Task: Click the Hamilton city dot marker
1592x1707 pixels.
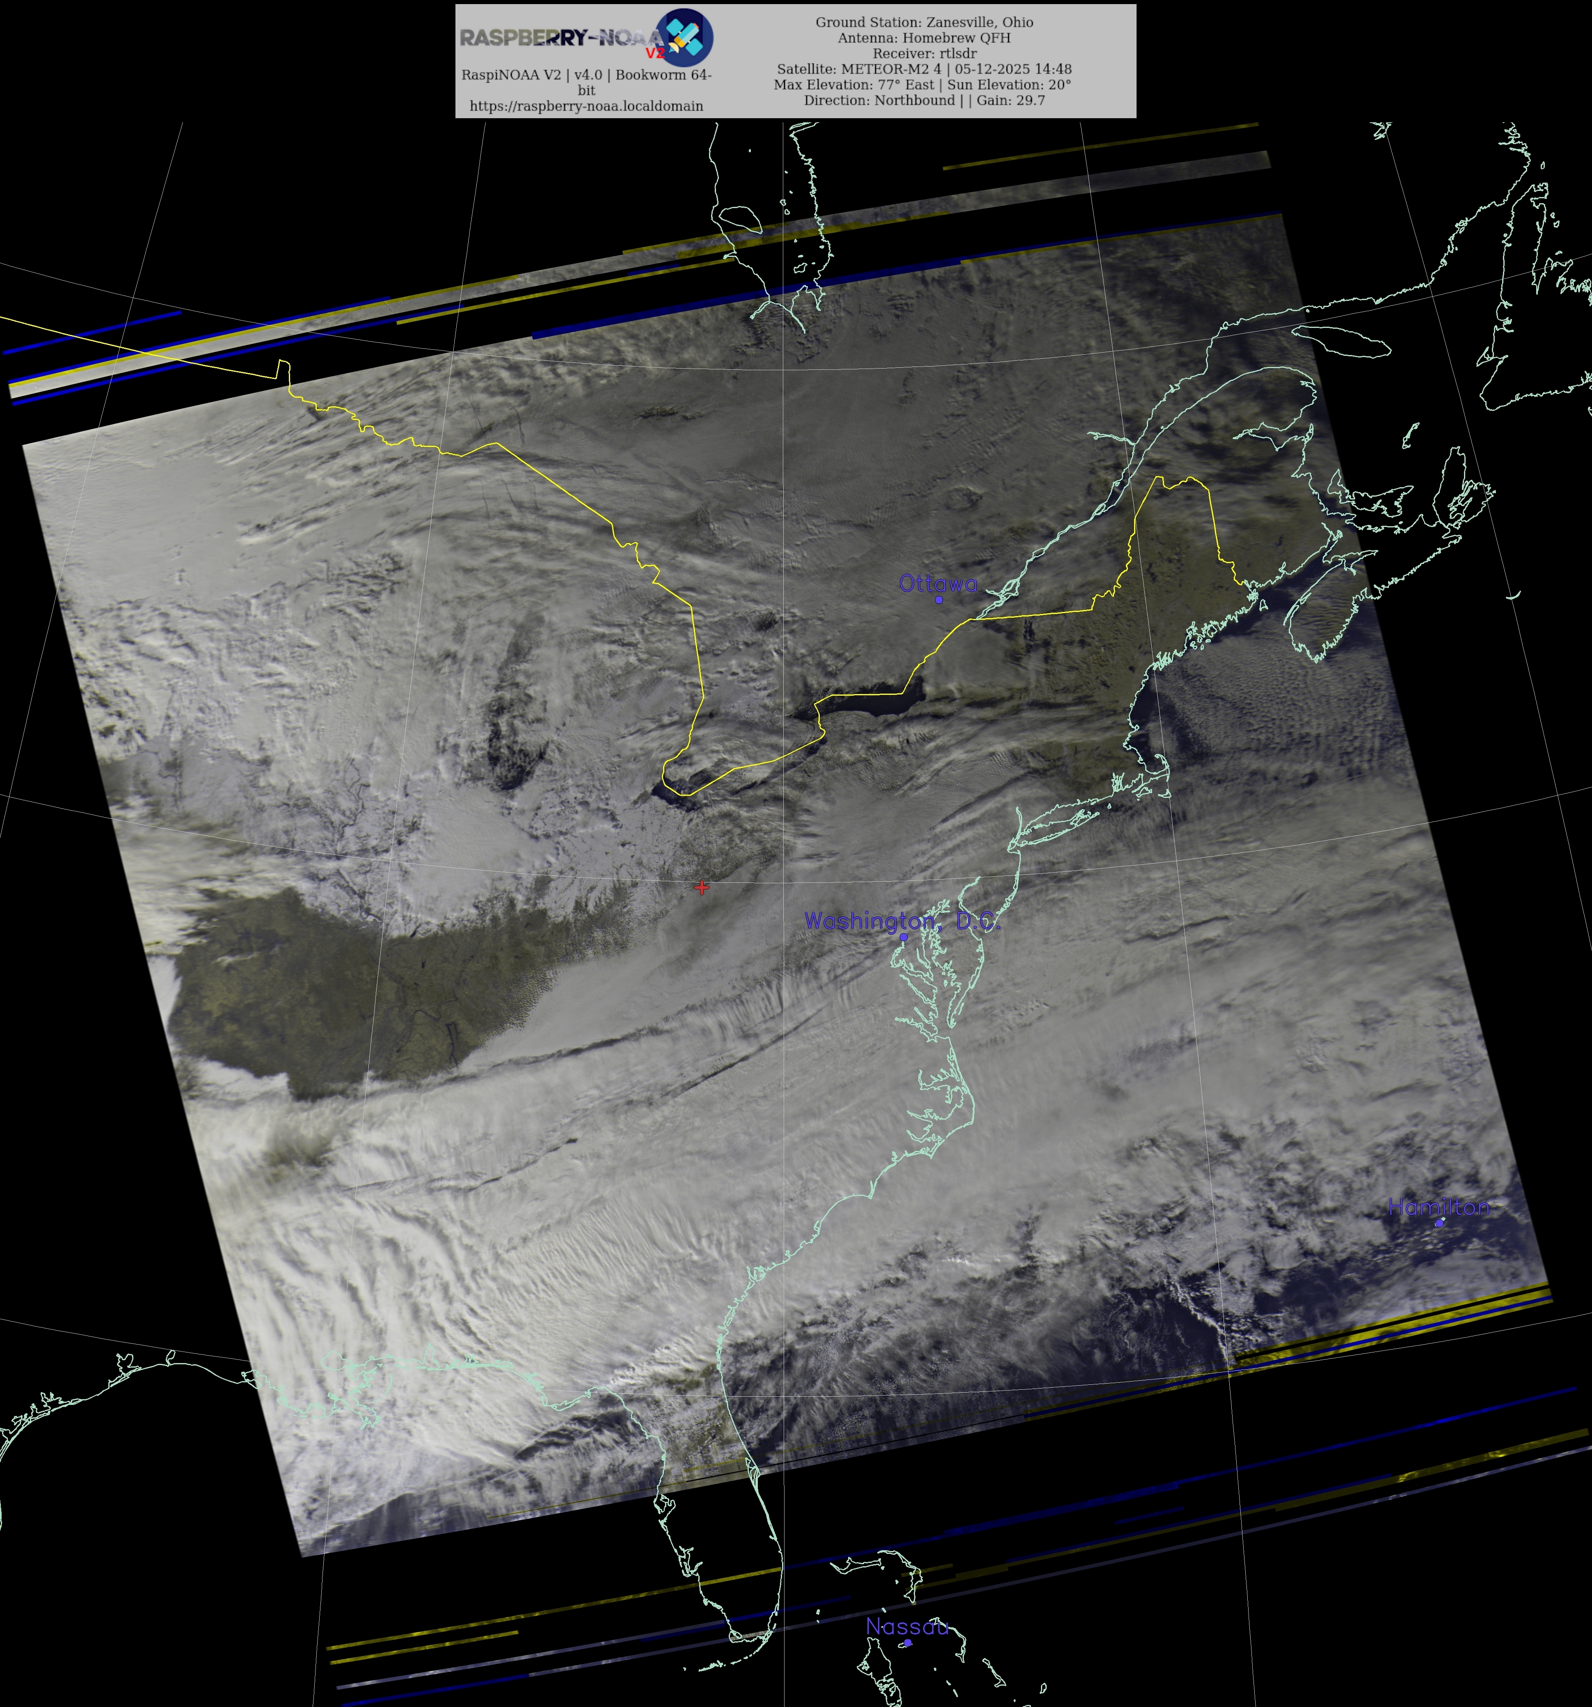Action: tap(1439, 1223)
